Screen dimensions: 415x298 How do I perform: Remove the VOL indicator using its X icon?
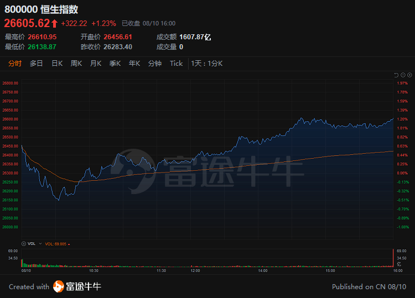[24, 244]
